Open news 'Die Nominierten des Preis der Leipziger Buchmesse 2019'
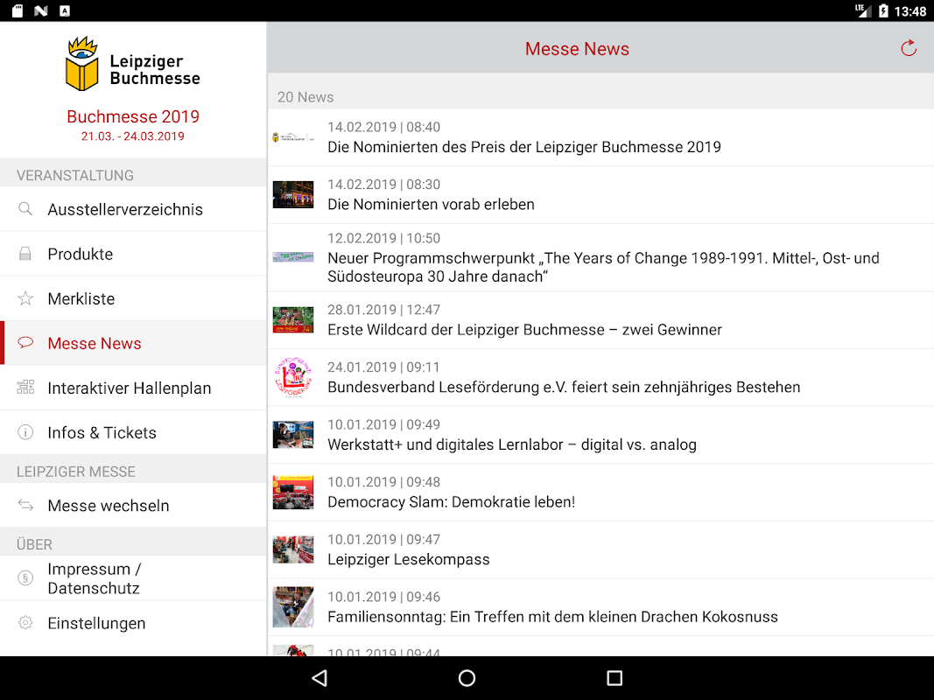The height and width of the screenshot is (700, 934). pos(600,137)
